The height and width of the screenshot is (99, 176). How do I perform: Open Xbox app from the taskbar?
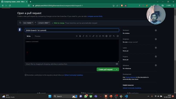[x=91, y=96]
